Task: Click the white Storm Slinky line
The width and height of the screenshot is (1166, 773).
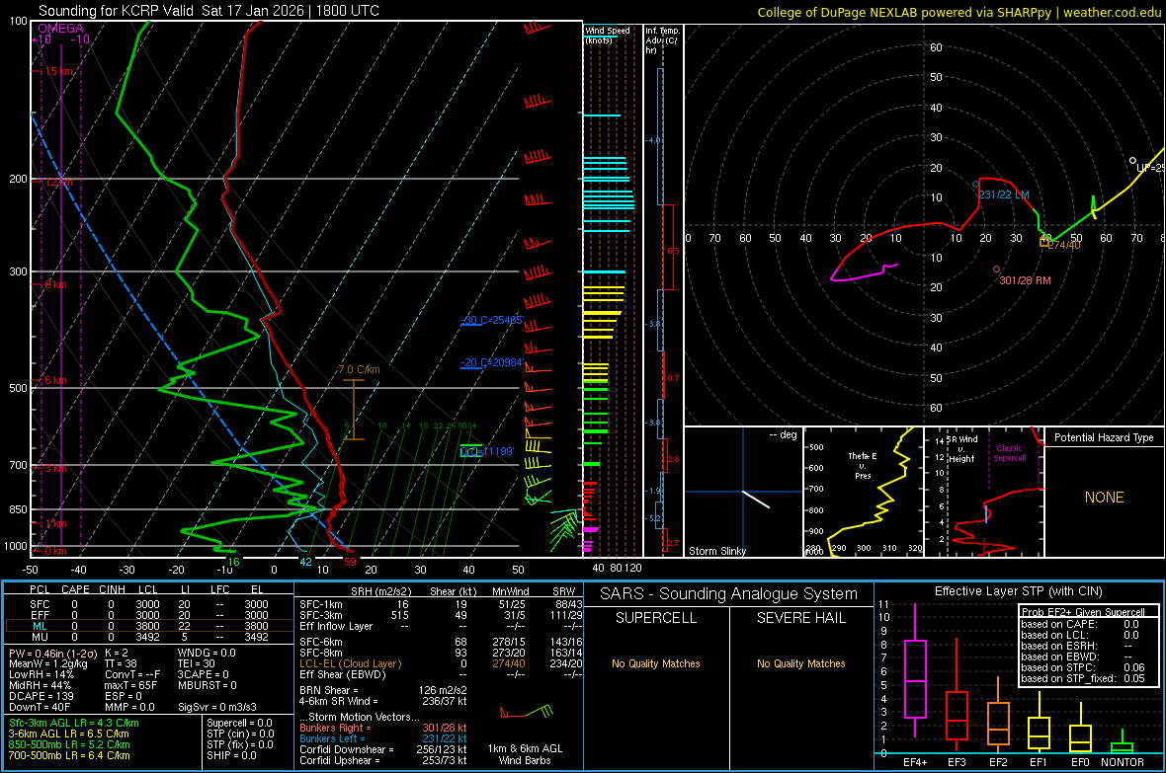Action: (x=756, y=499)
